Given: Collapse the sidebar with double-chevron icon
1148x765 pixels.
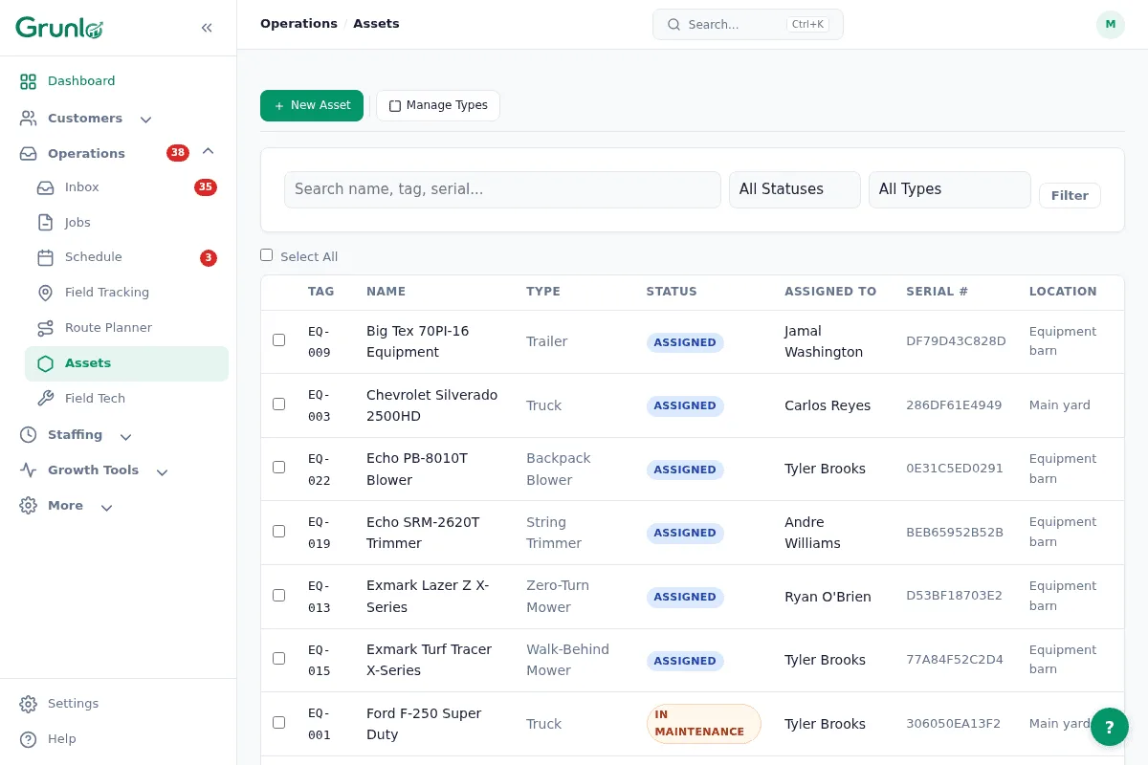Looking at the screenshot, I should 207,28.
